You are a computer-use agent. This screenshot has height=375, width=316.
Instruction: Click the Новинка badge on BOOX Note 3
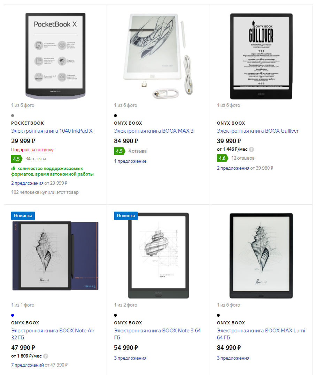tap(126, 216)
